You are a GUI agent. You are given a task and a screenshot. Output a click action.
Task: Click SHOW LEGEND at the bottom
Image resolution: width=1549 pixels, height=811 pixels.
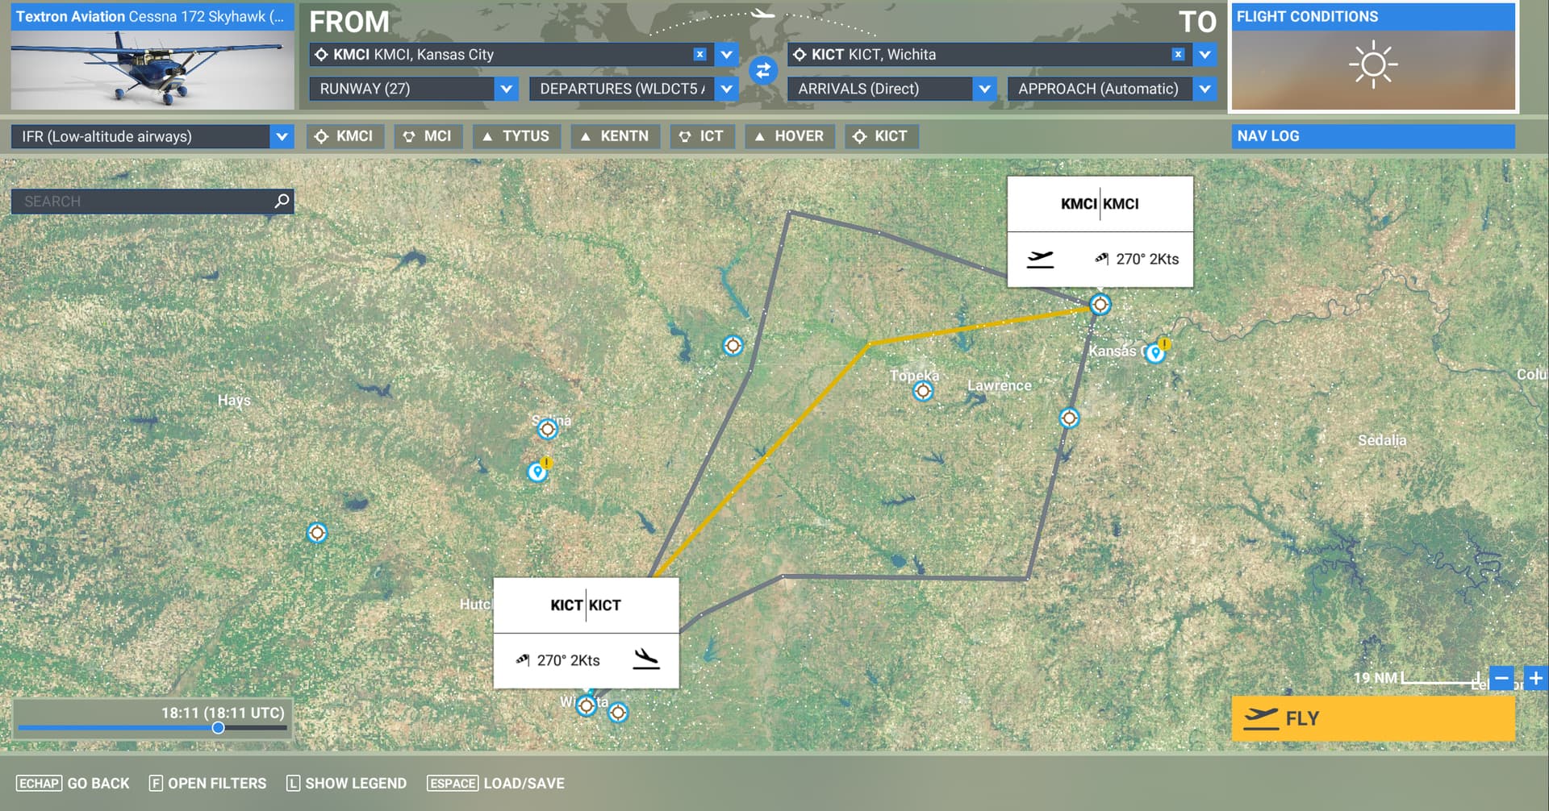(347, 784)
